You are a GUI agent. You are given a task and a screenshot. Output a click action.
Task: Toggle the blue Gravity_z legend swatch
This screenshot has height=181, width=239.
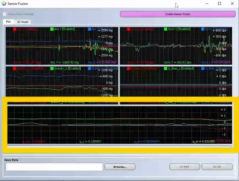point(89,69)
